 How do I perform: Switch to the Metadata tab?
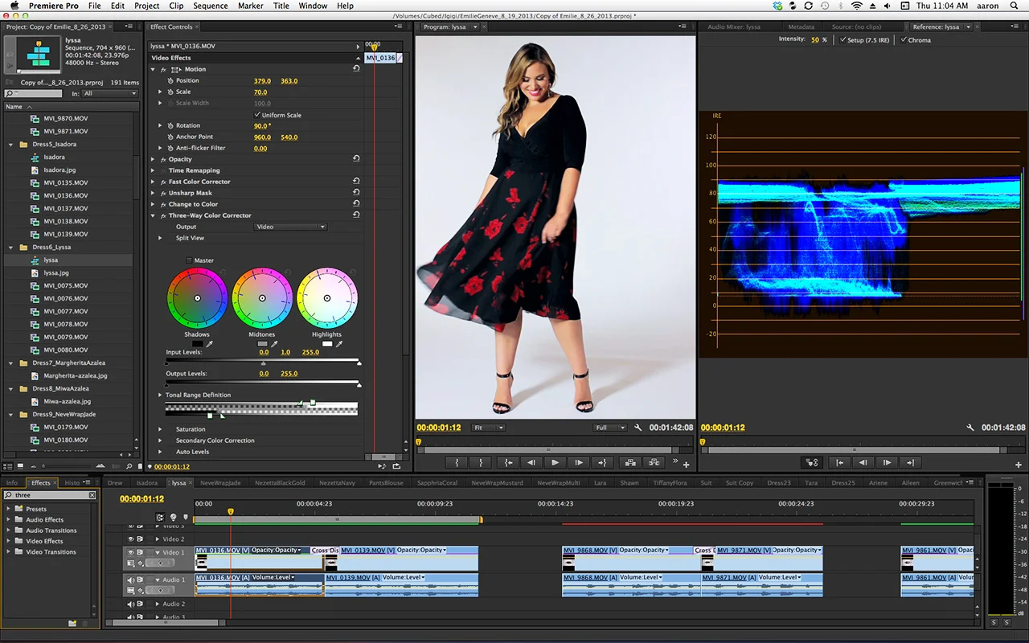(x=801, y=27)
